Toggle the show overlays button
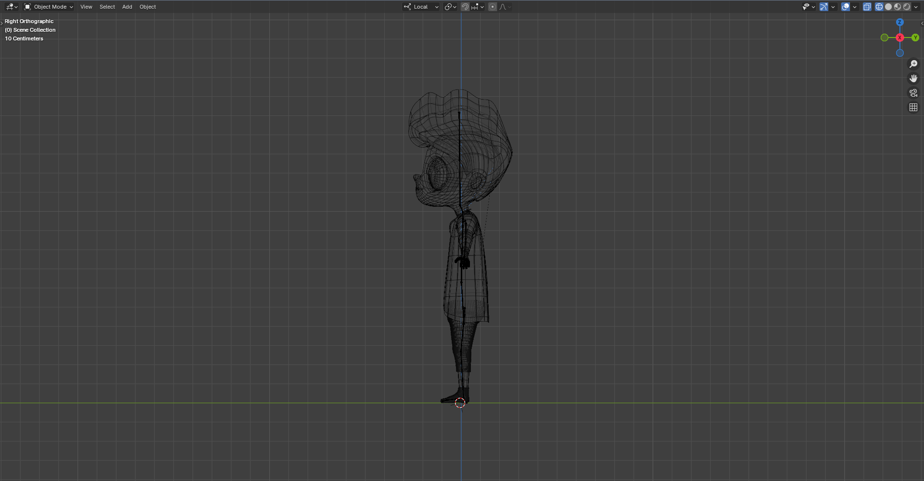The width and height of the screenshot is (924, 481). click(x=846, y=7)
